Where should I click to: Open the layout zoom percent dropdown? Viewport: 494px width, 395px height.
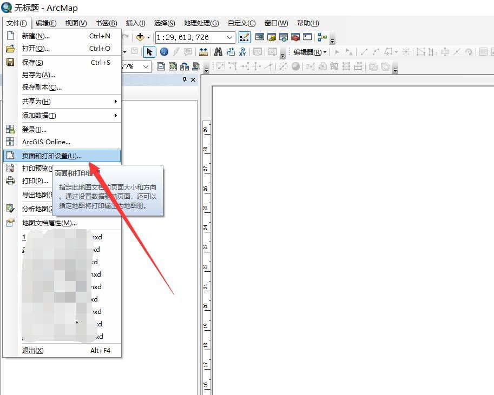point(146,66)
